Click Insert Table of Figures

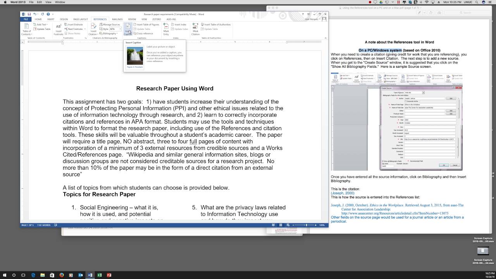point(146,24)
